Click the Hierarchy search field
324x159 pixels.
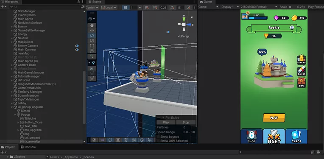pyautogui.click(x=45, y=7)
